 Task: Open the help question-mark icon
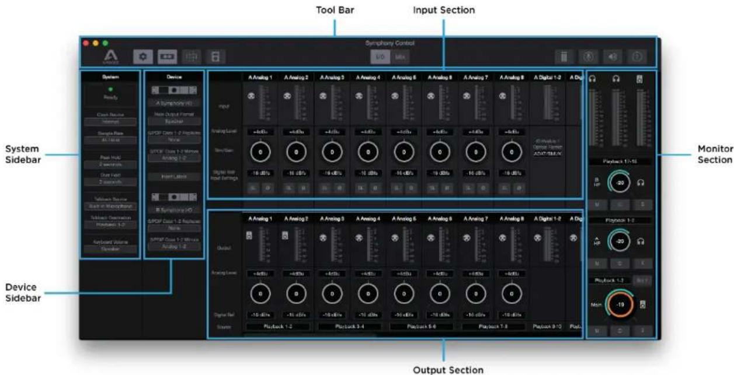tap(638, 57)
